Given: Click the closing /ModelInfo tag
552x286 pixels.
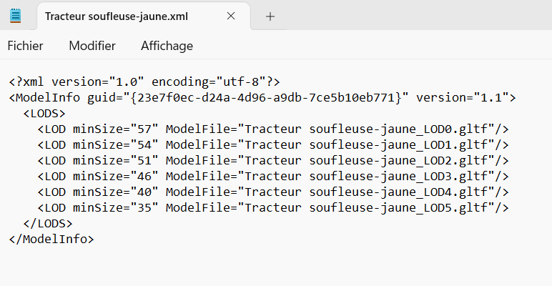Looking at the screenshot, I should click(x=51, y=239).
